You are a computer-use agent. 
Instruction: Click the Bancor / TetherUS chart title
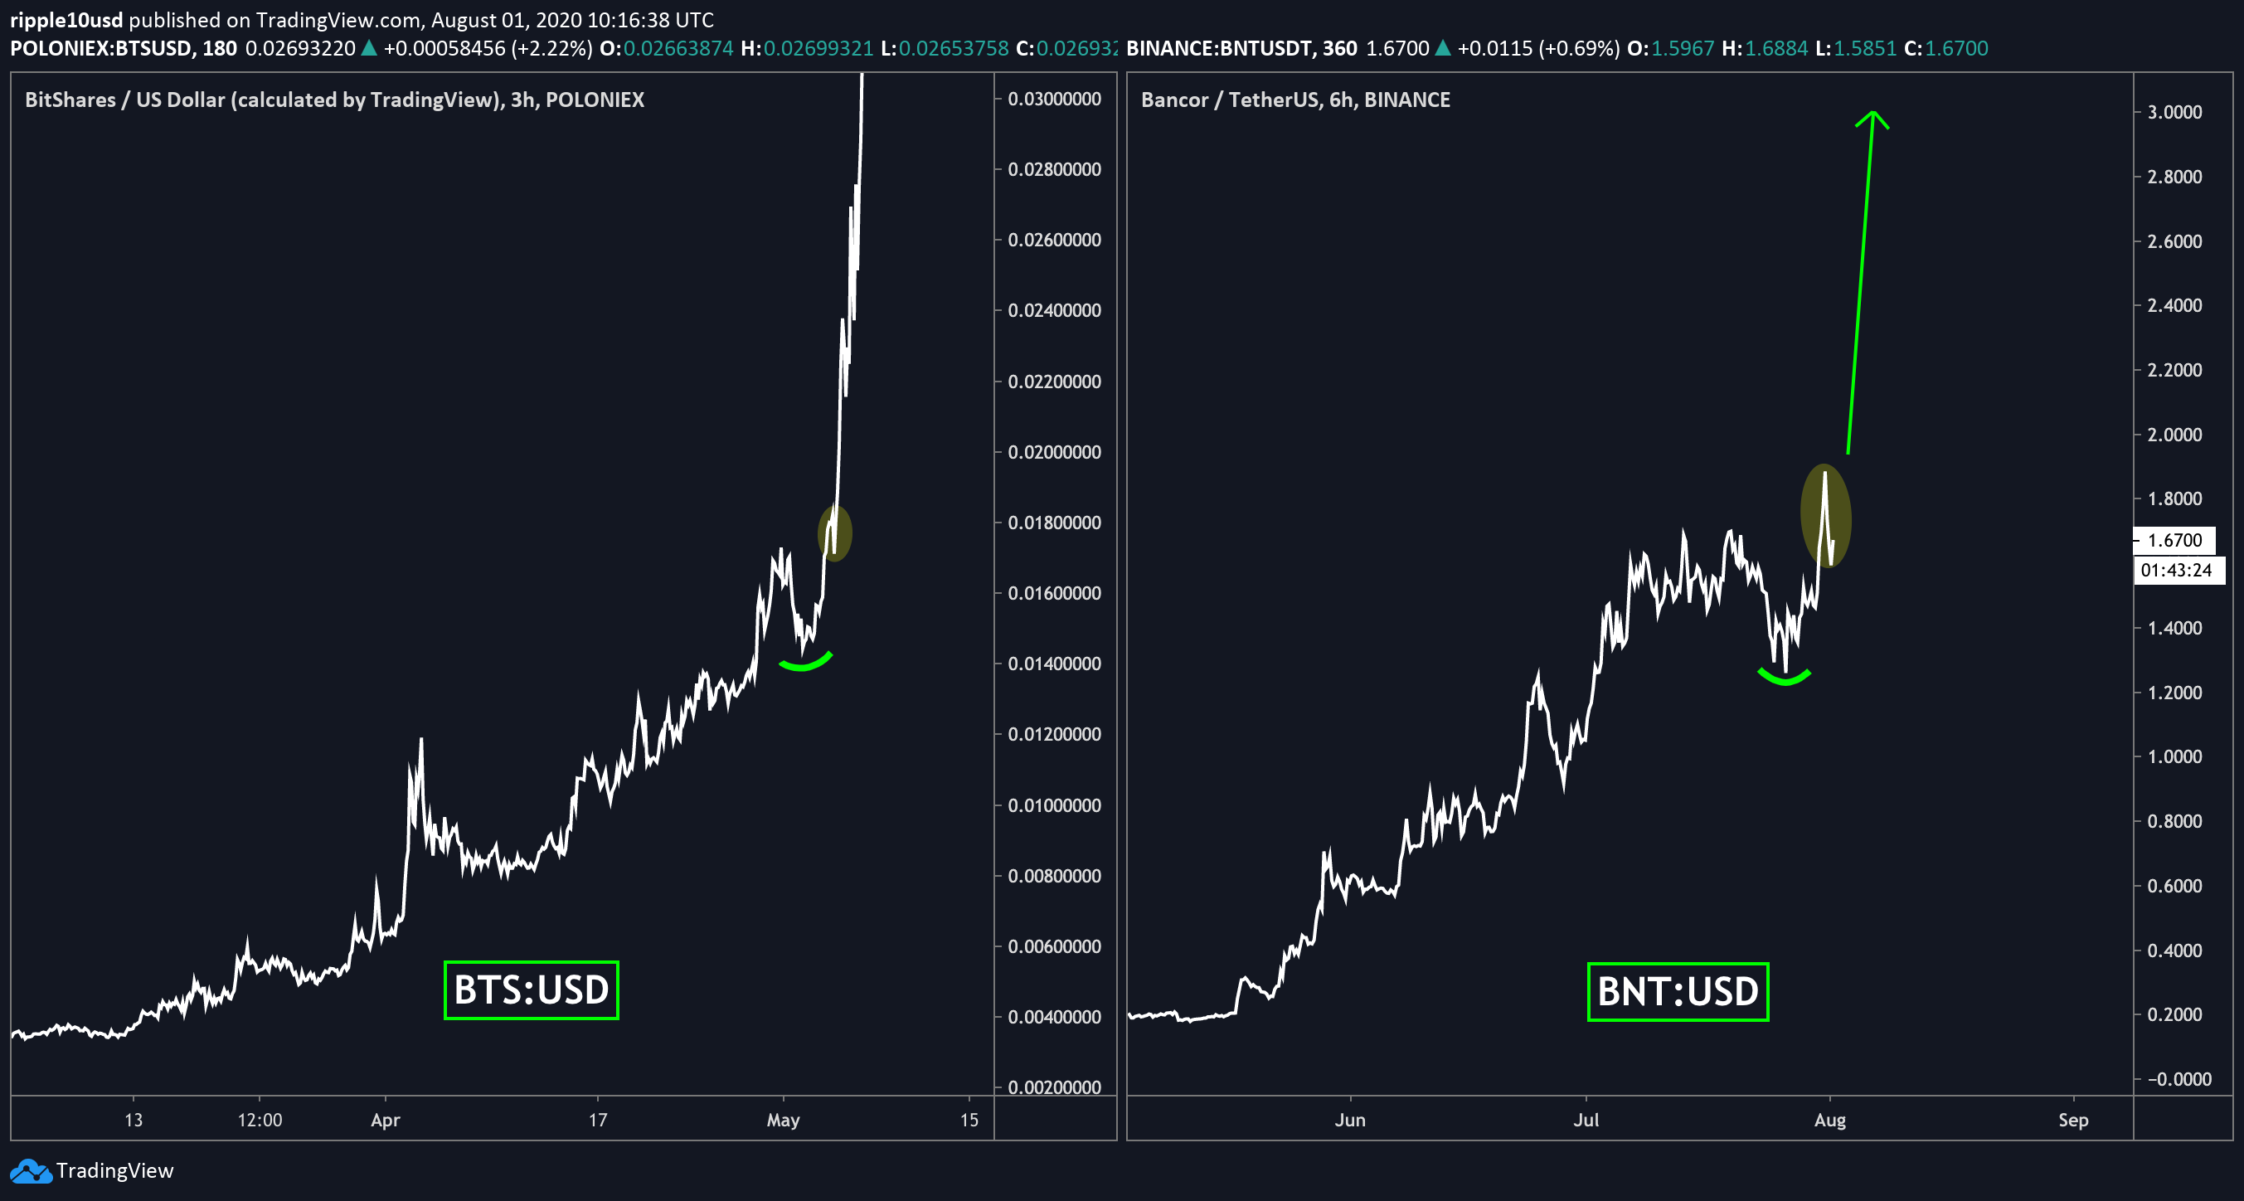point(1295,100)
